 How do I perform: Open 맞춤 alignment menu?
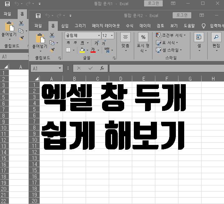coord(125,42)
